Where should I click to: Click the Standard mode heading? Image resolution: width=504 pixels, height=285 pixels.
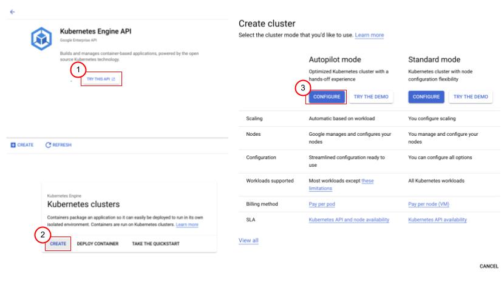434,59
